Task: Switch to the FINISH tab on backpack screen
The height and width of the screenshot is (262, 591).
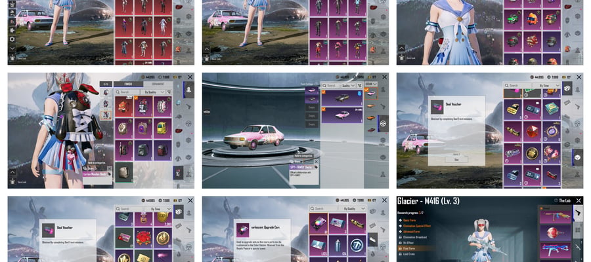Action: tap(129, 84)
